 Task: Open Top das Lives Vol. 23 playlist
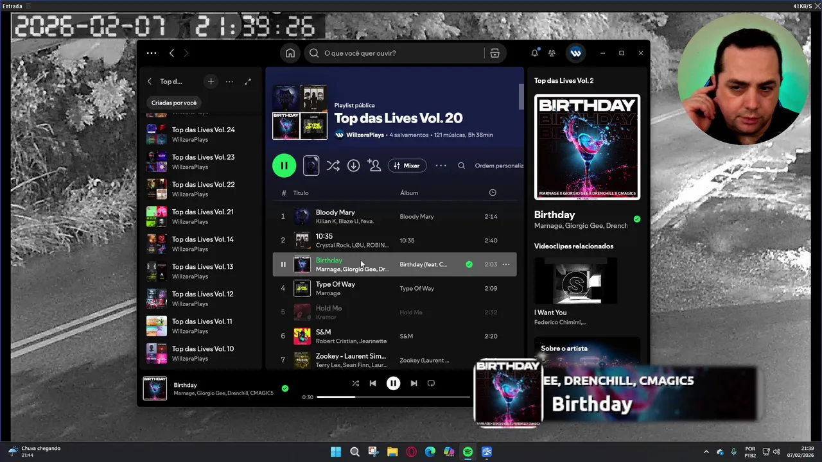pos(201,162)
